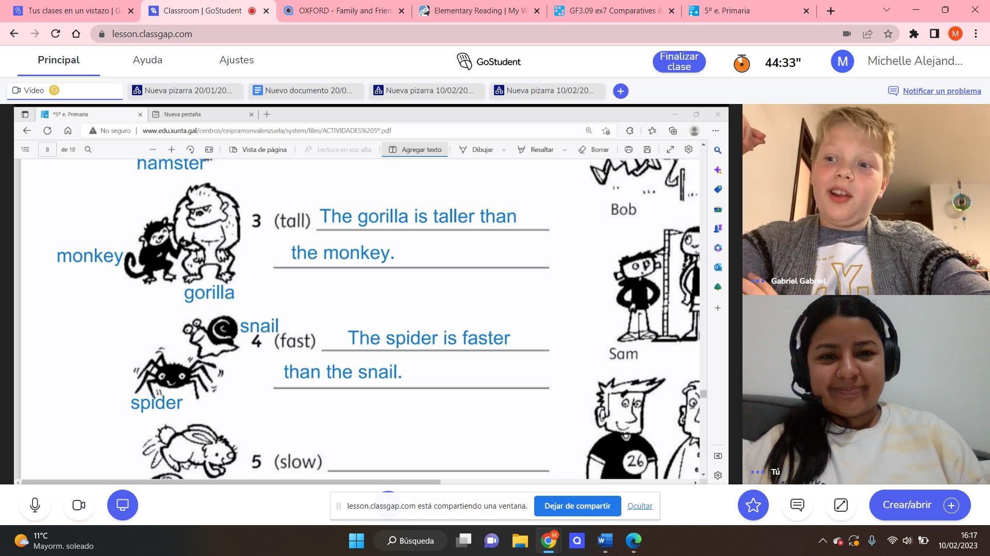This screenshot has width=990, height=556.
Task: Bookmark this page with star icon
Action: (888, 34)
